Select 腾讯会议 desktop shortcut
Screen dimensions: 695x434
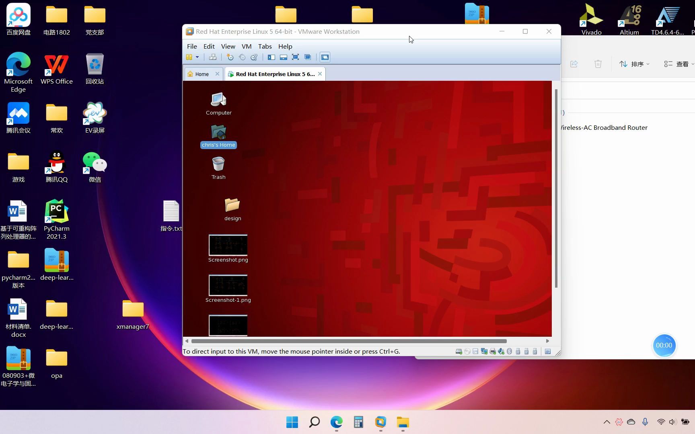point(19,118)
